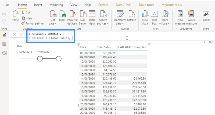Image resolution: width=215 pixels, height=115 pixels.
Task: Edit the end date 17/10/2020 field
Action: (x=43, y=52)
